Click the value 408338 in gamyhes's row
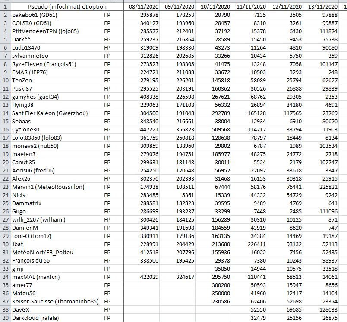This screenshot has width=347, height=322. pyautogui.click(x=142, y=97)
